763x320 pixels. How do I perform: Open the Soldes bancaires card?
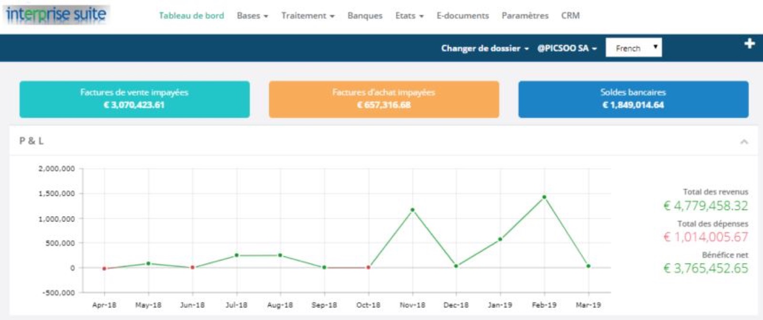click(x=633, y=99)
